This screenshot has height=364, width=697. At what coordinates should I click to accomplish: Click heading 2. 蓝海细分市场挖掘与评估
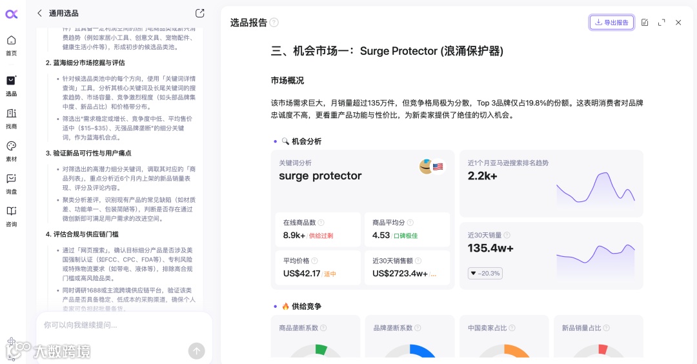(x=85, y=63)
